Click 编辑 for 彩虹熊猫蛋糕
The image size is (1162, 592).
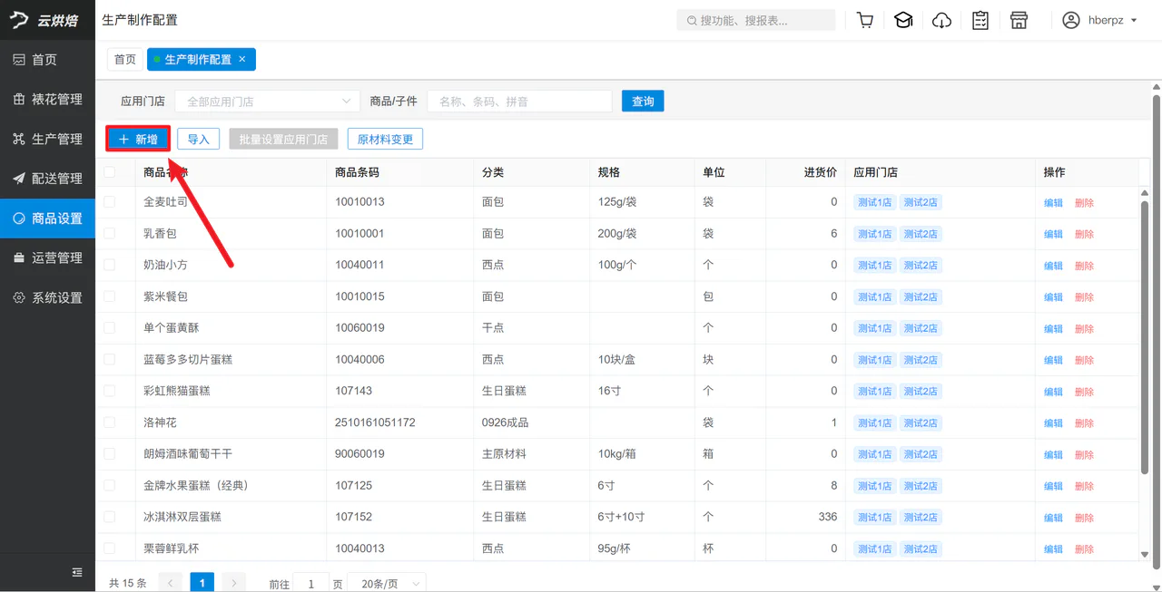(1053, 392)
